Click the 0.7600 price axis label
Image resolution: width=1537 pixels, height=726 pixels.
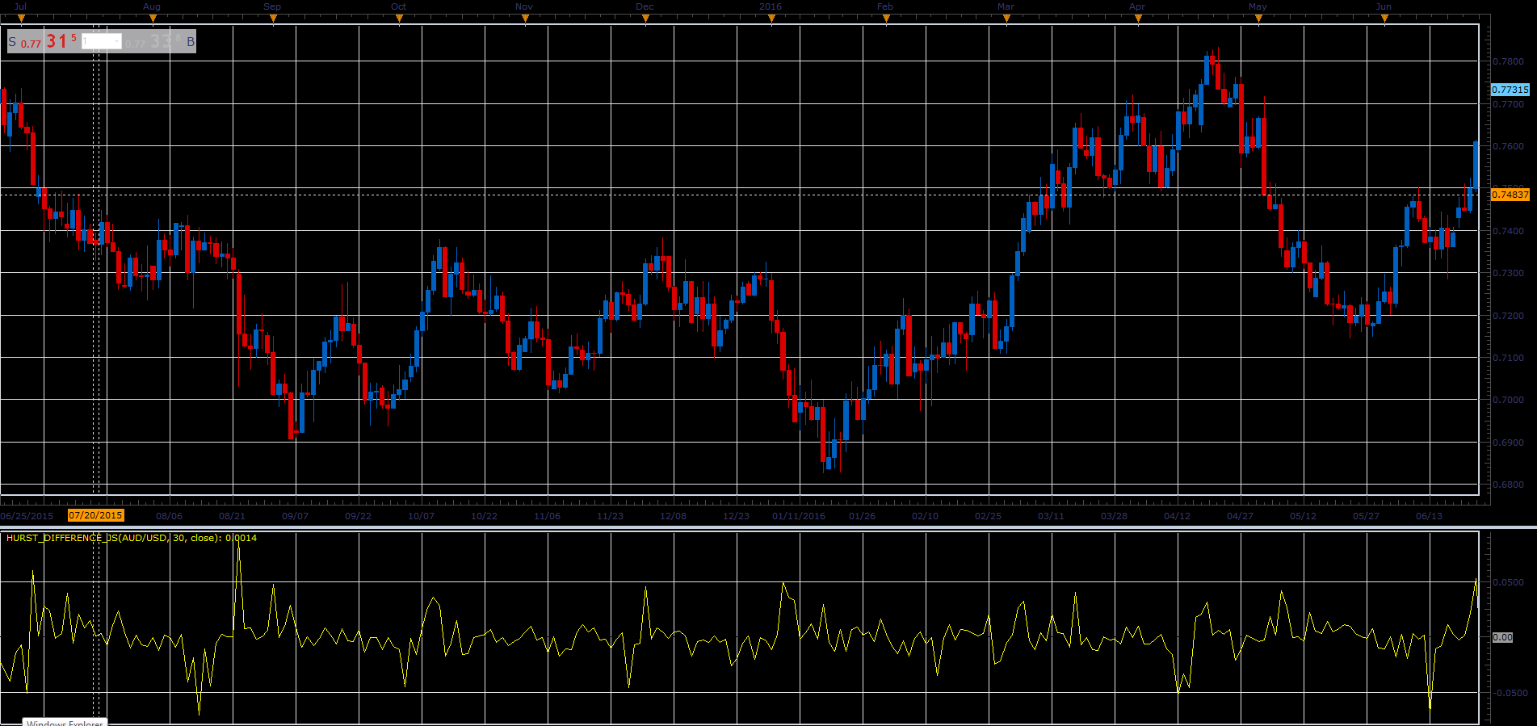[x=1508, y=146]
